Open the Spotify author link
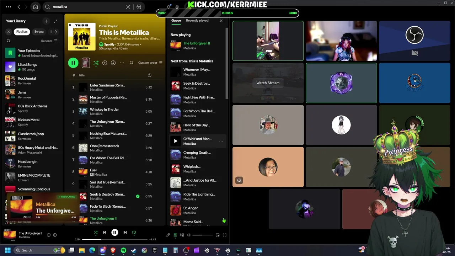The image size is (455, 256). [x=109, y=44]
